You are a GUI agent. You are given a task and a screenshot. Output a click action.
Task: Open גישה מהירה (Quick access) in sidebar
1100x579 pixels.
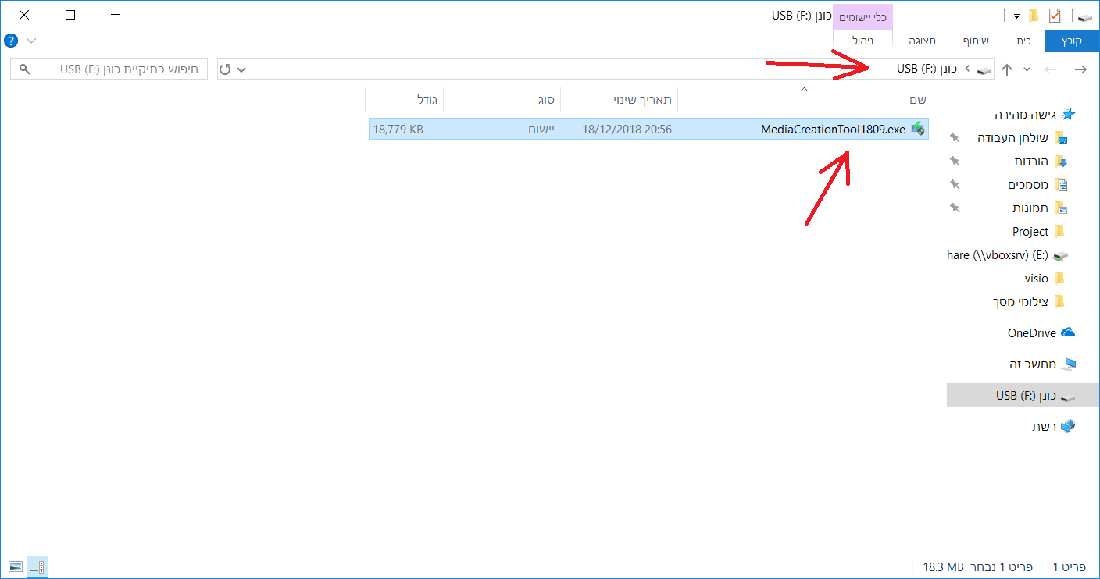pos(1026,115)
